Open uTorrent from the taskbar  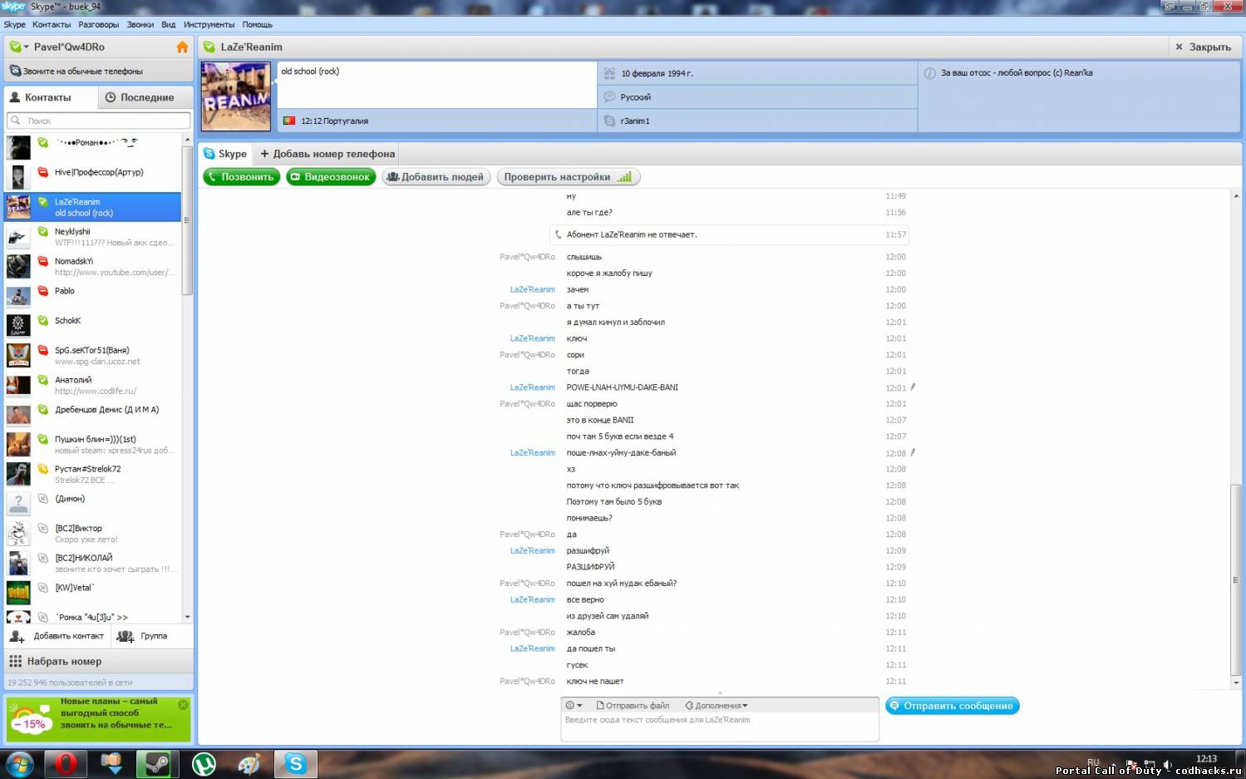click(204, 763)
